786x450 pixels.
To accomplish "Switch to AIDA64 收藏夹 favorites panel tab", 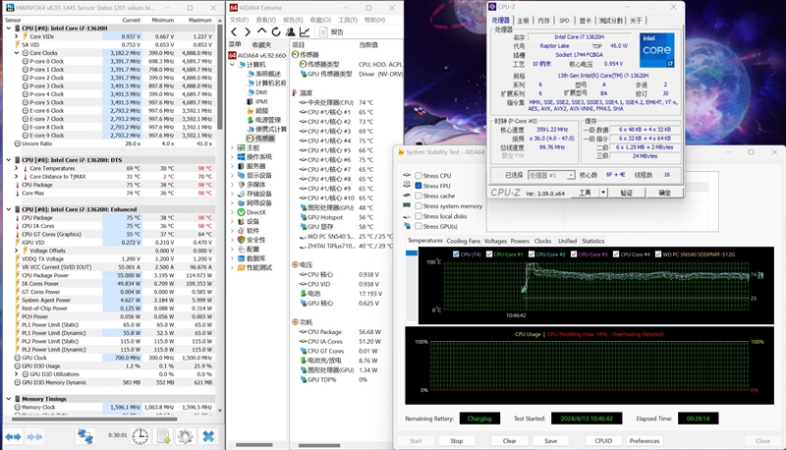I will (x=261, y=44).
